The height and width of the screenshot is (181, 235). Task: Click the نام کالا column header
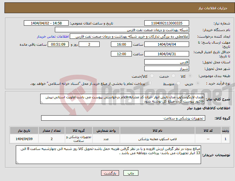(157, 131)
